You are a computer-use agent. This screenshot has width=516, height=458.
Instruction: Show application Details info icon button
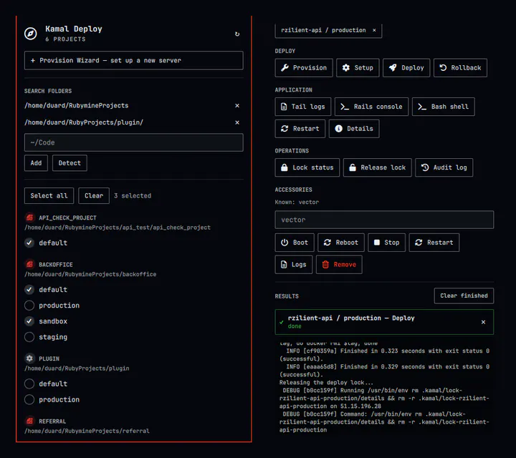[x=354, y=129]
